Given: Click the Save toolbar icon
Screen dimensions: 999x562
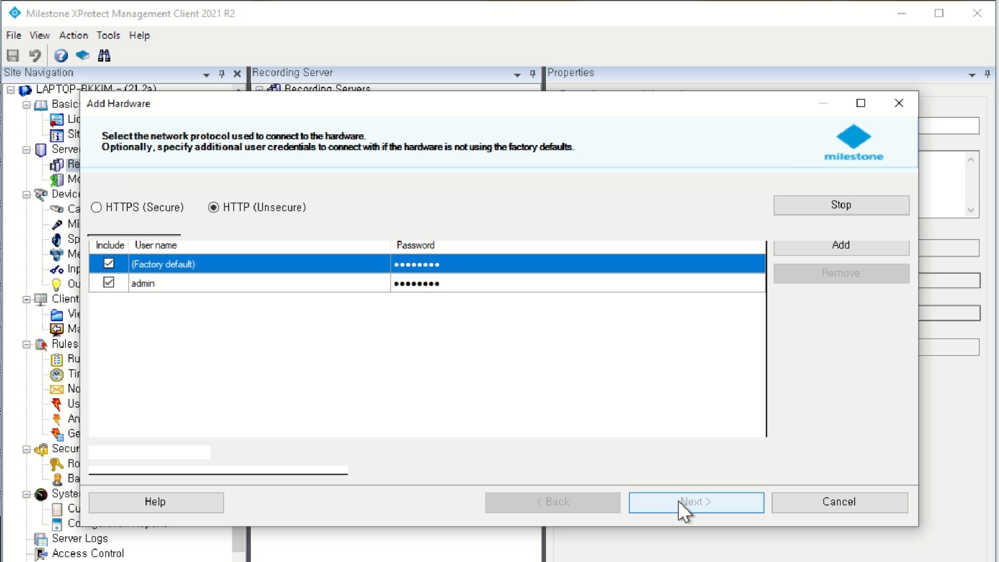Looking at the screenshot, I should tap(13, 56).
